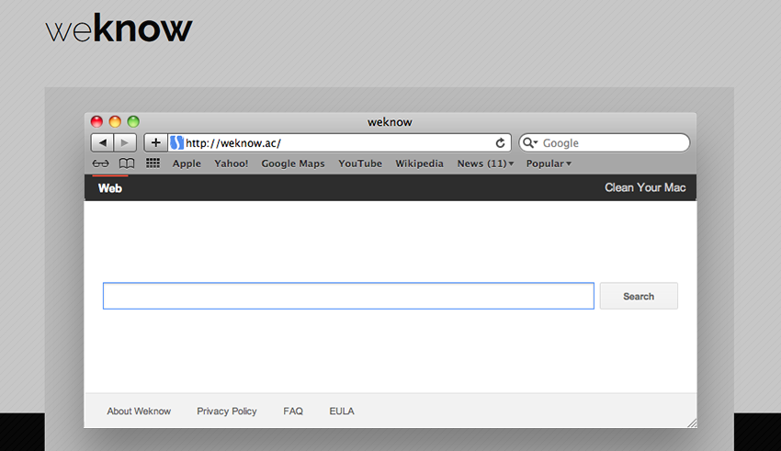Click the Clean Your Mac link
The image size is (781, 451).
click(645, 187)
